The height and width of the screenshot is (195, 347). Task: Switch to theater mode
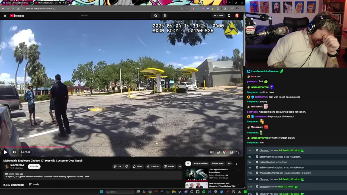(231, 152)
